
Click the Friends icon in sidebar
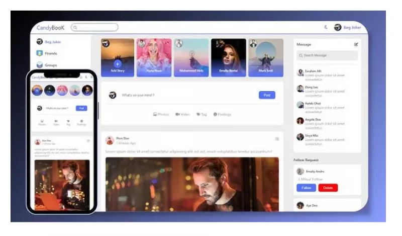40,53
